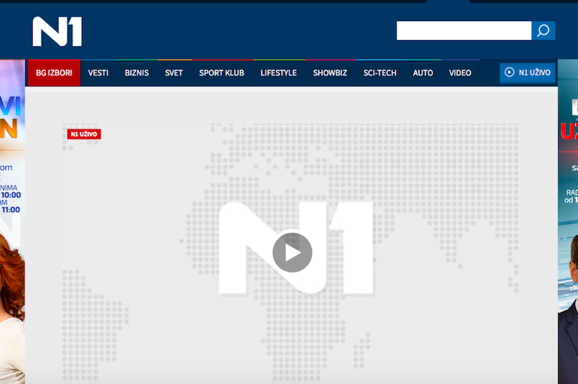Go to SHOWBIZ section
The height and width of the screenshot is (384, 578).
point(330,73)
